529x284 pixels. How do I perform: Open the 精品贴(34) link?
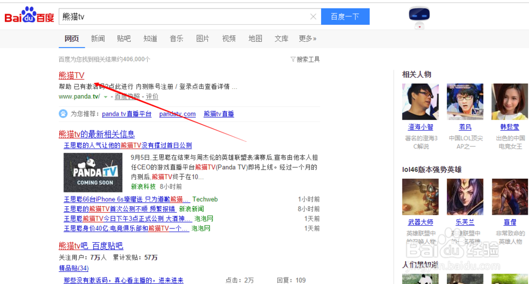[74, 268]
